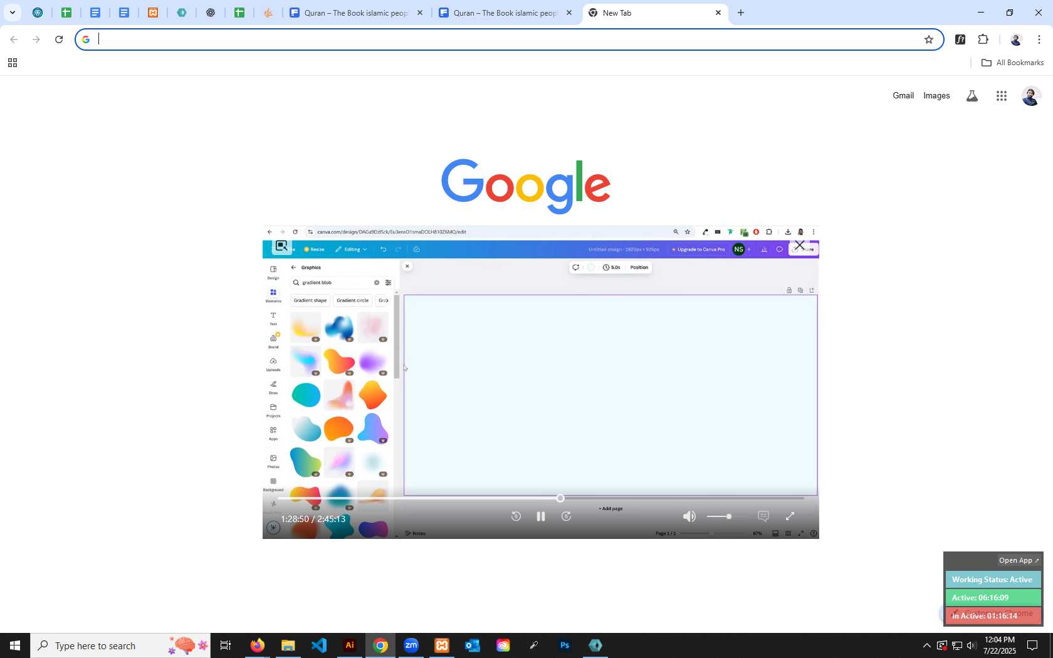Close the New Tab tab
The height and width of the screenshot is (658, 1053).
(x=718, y=13)
